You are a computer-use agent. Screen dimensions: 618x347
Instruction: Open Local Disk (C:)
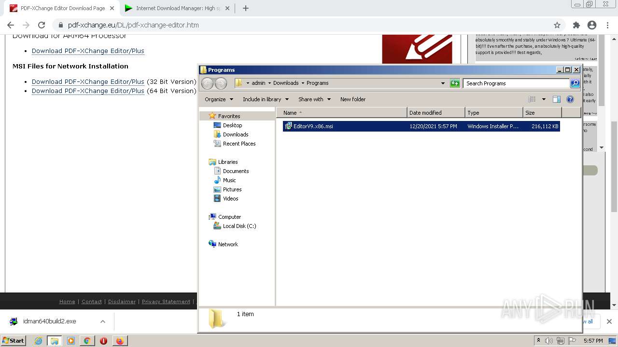239,226
